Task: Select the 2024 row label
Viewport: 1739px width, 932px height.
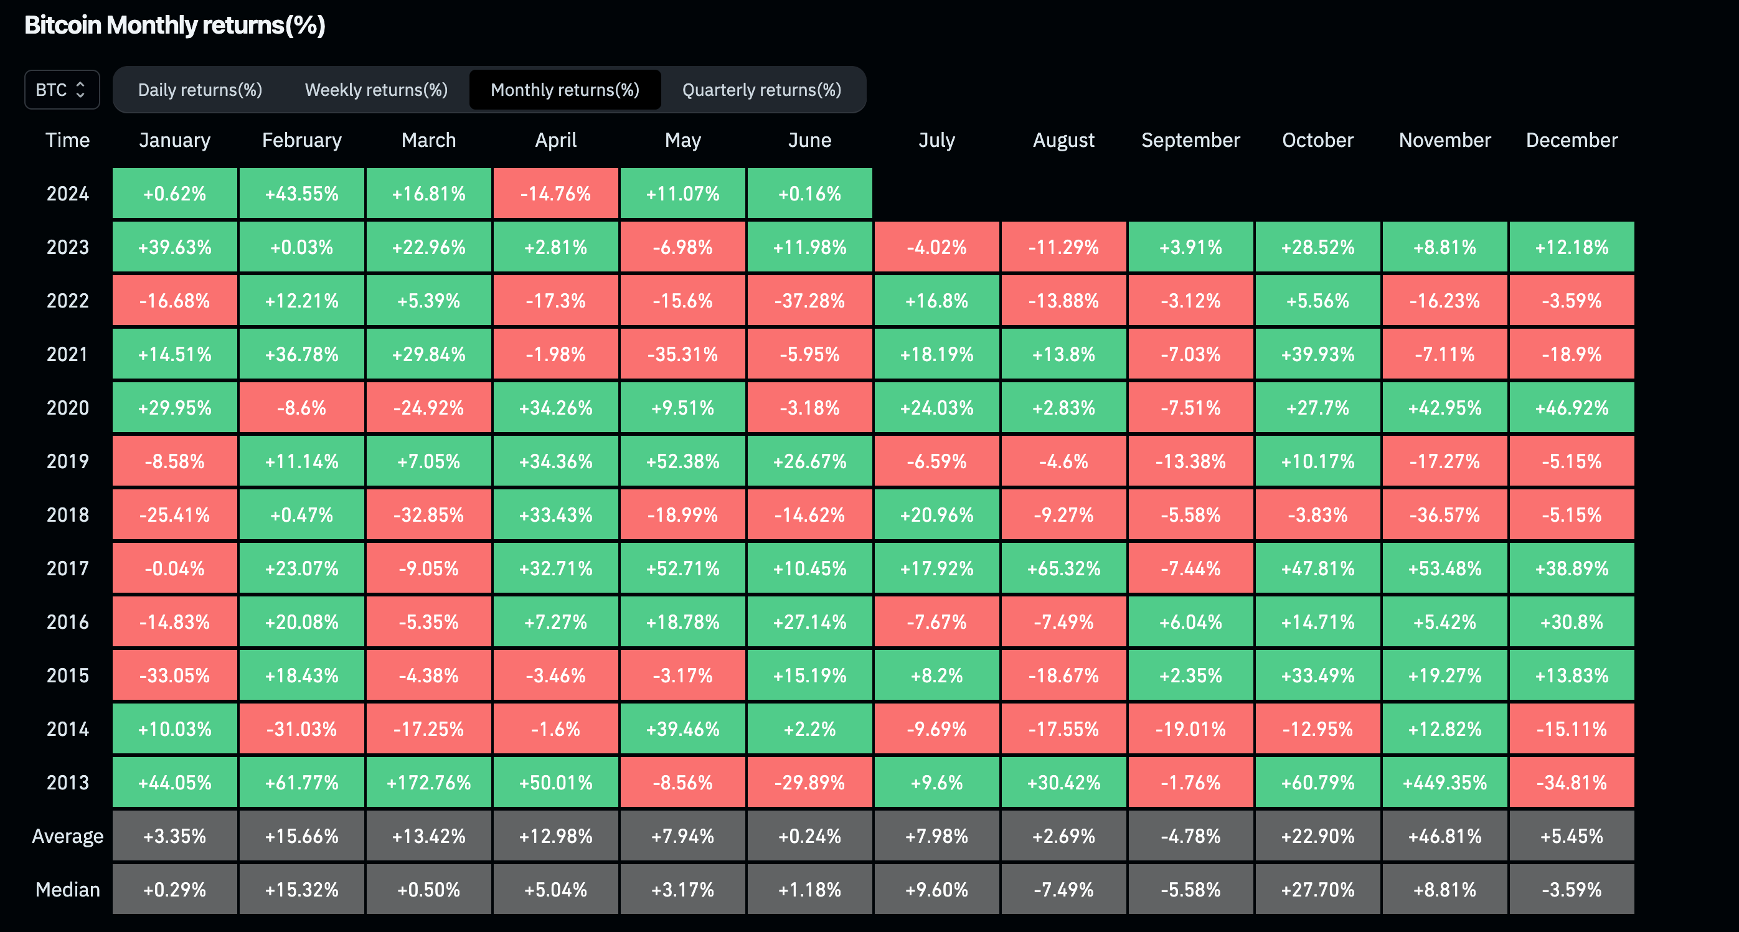Action: (67, 194)
